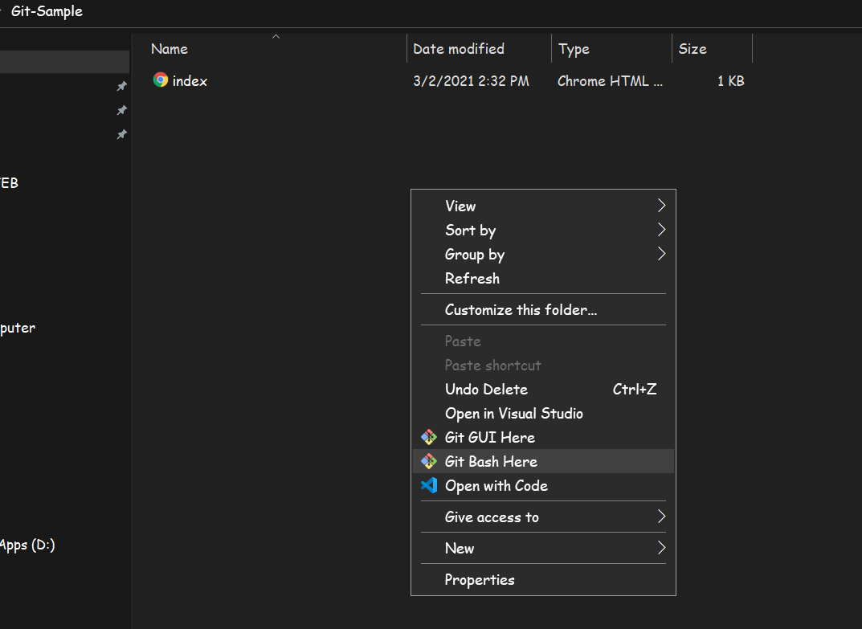
Task: Open Give access to entry
Action: pyautogui.click(x=543, y=517)
